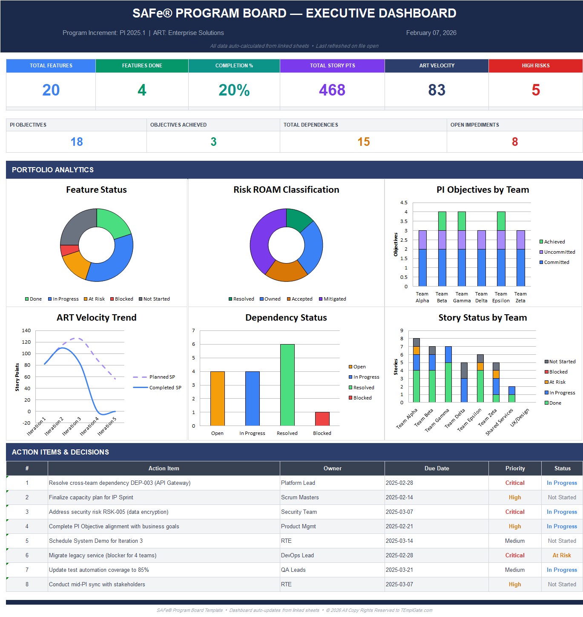Collapse the ACTION ITEMS & DECISIONS header

[60, 452]
